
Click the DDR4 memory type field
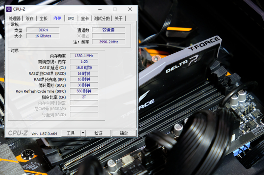tap(43, 30)
